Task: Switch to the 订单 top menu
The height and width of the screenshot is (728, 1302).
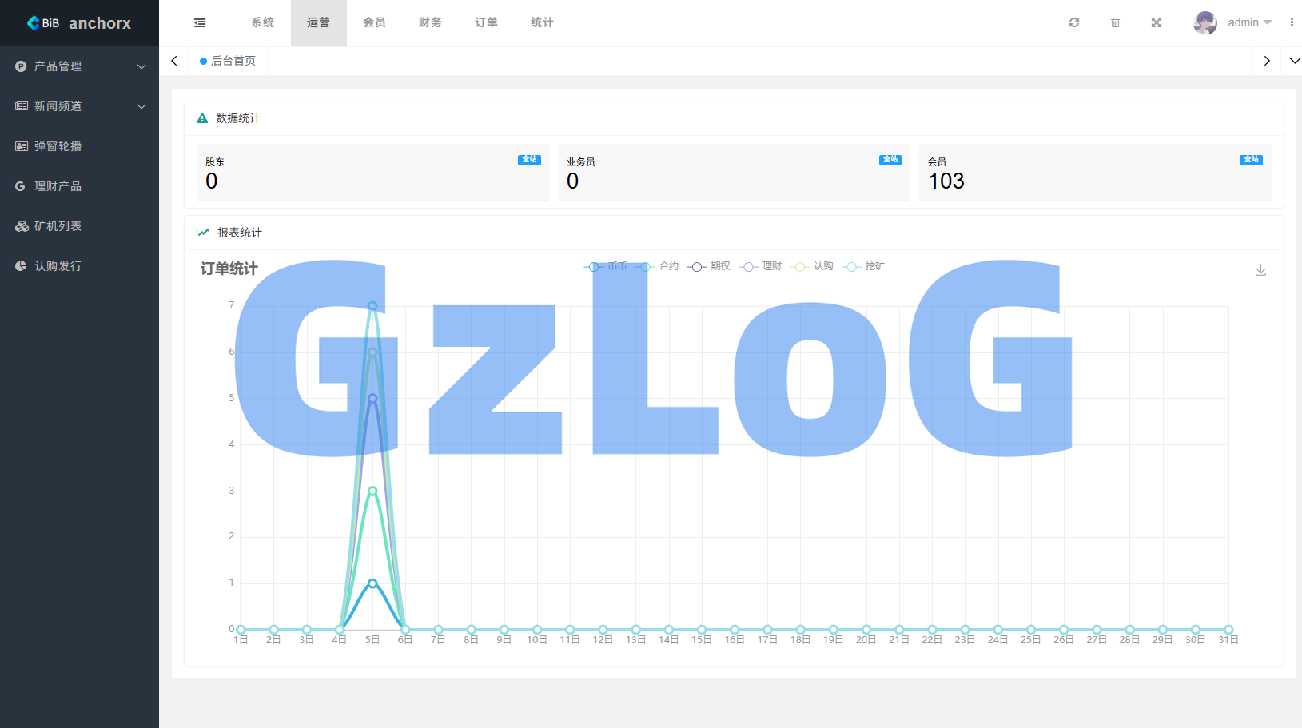Action: coord(486,23)
